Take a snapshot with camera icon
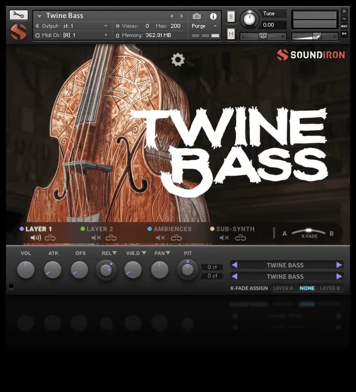The image size is (356, 392). [197, 16]
